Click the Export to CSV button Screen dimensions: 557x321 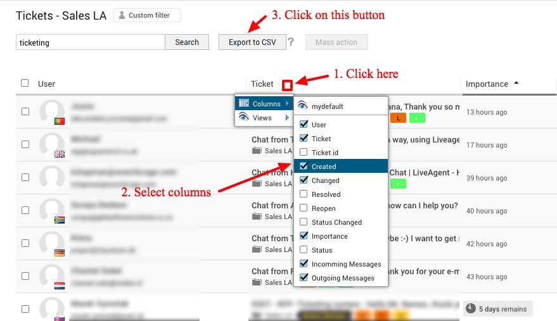click(x=252, y=42)
